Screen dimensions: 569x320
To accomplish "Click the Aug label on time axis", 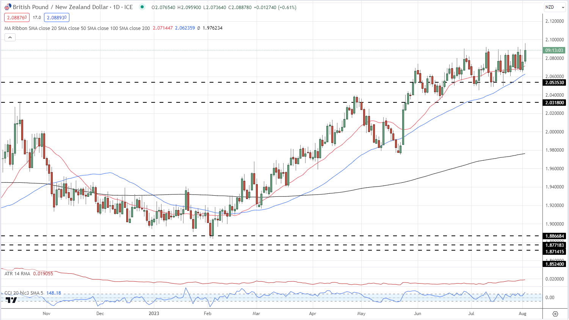I will point(522,314).
